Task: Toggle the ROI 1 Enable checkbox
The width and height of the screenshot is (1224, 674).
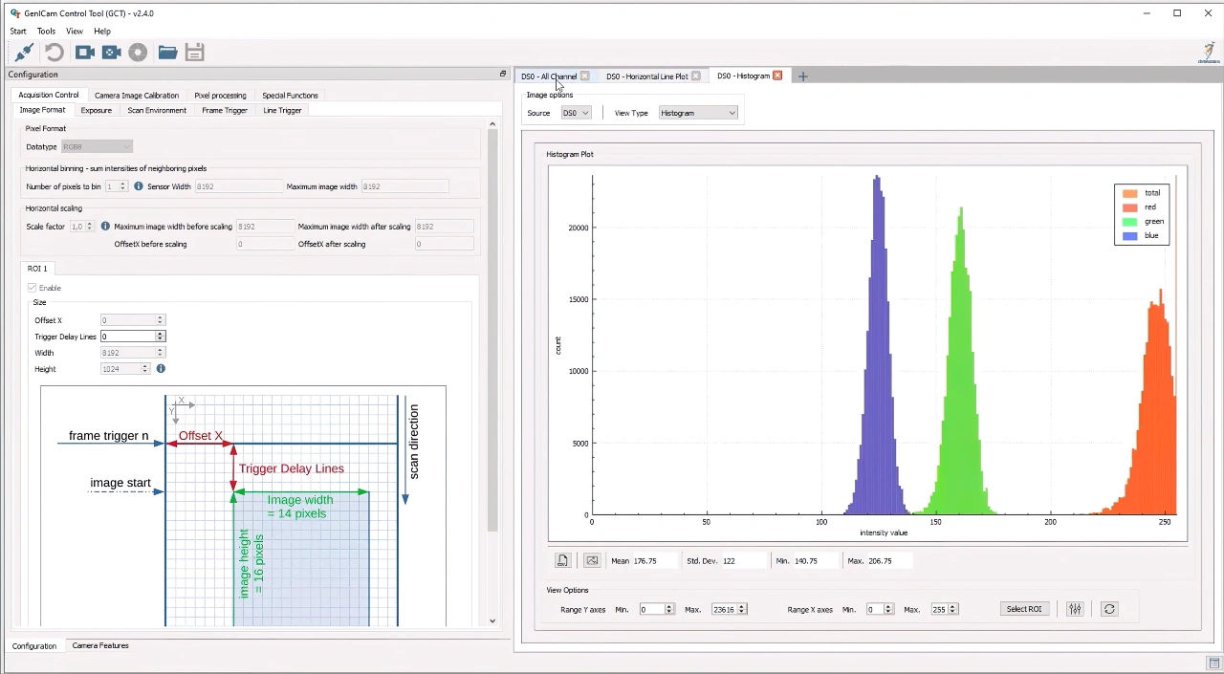Action: click(x=33, y=288)
